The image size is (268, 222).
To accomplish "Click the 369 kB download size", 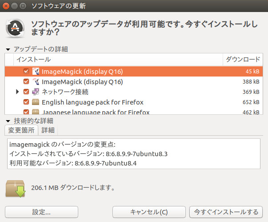I will pyautogui.click(x=251, y=92).
